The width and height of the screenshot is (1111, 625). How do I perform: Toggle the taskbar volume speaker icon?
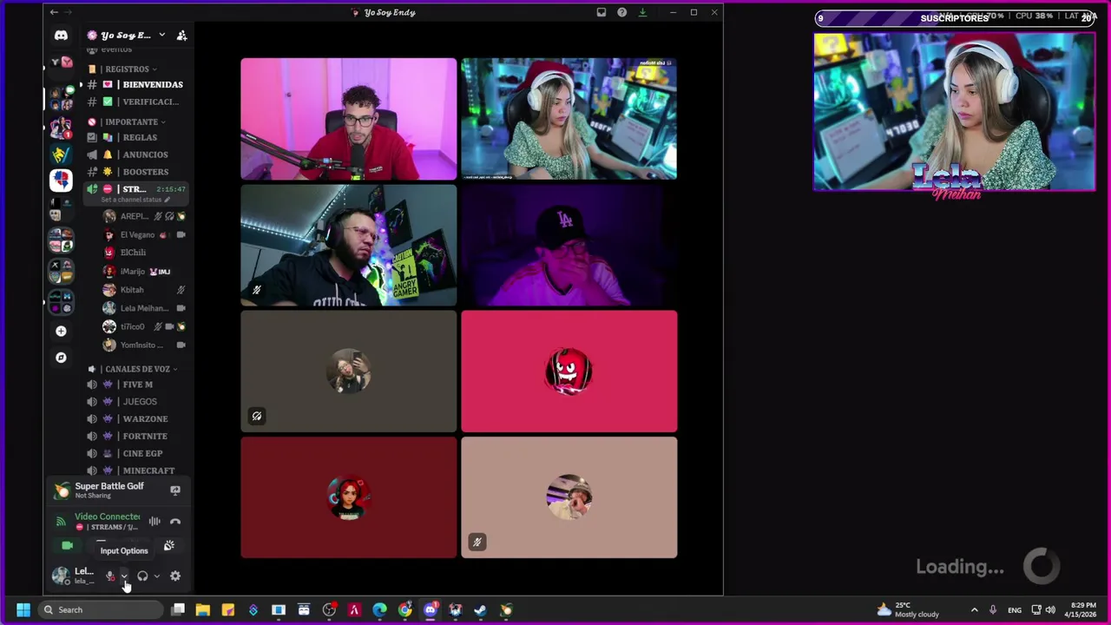tap(1050, 609)
